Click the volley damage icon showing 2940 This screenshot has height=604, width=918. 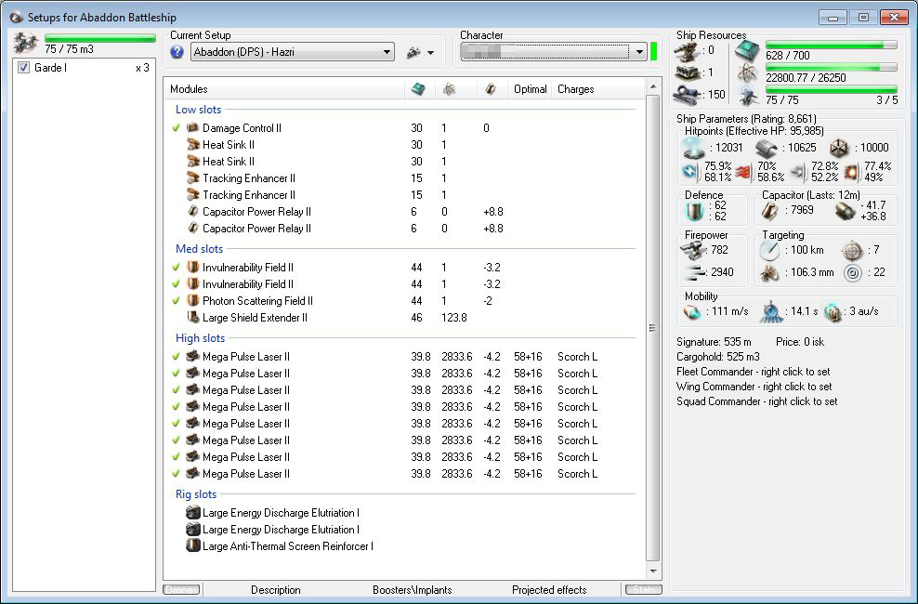[694, 272]
